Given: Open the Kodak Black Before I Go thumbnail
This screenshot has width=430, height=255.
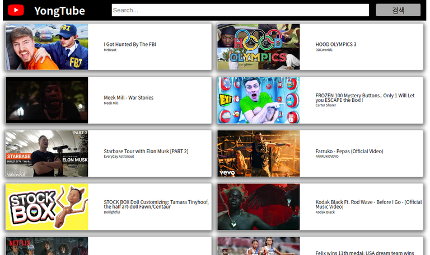Looking at the screenshot, I should [259, 207].
